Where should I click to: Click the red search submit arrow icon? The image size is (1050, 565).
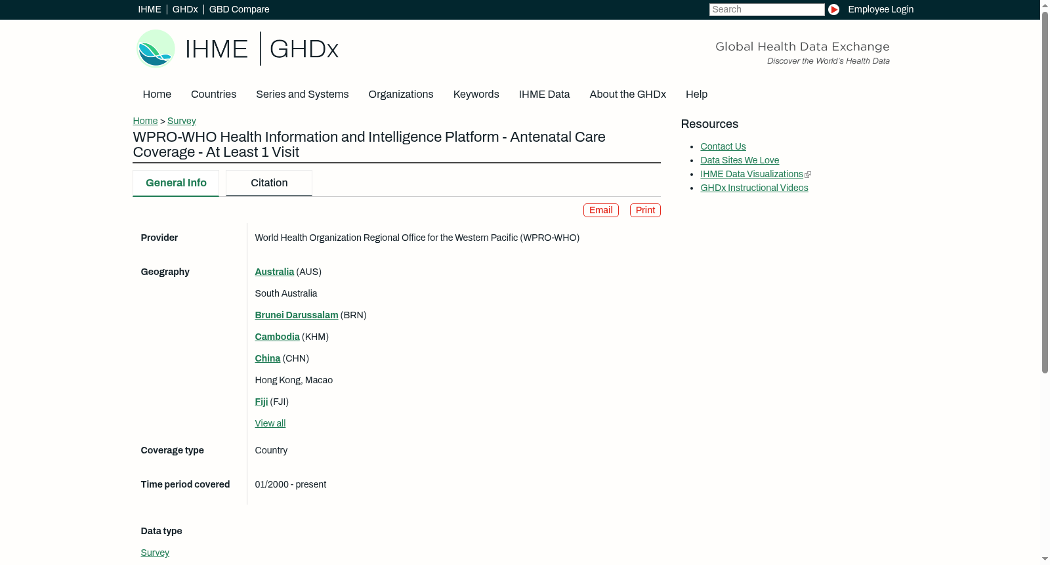tap(833, 9)
